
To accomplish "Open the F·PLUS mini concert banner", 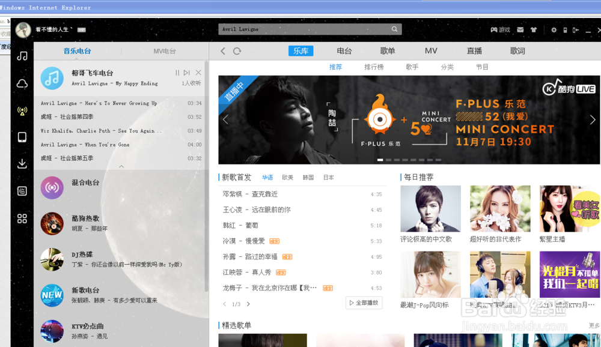I will pyautogui.click(x=409, y=120).
